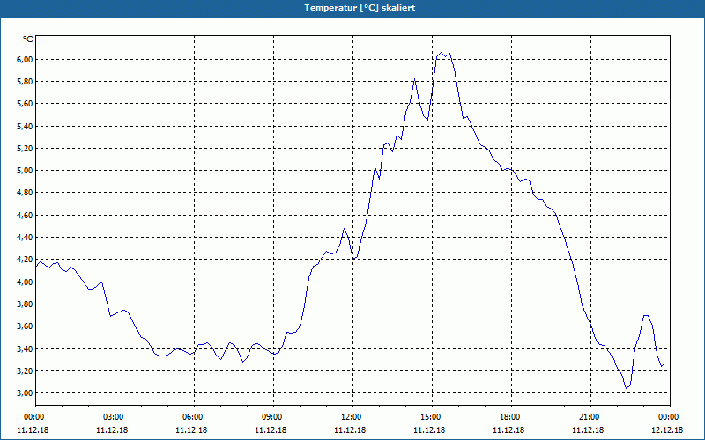Image resolution: width=705 pixels, height=440 pixels.
Task: Click the 18:00 time axis label
Action: click(x=511, y=417)
